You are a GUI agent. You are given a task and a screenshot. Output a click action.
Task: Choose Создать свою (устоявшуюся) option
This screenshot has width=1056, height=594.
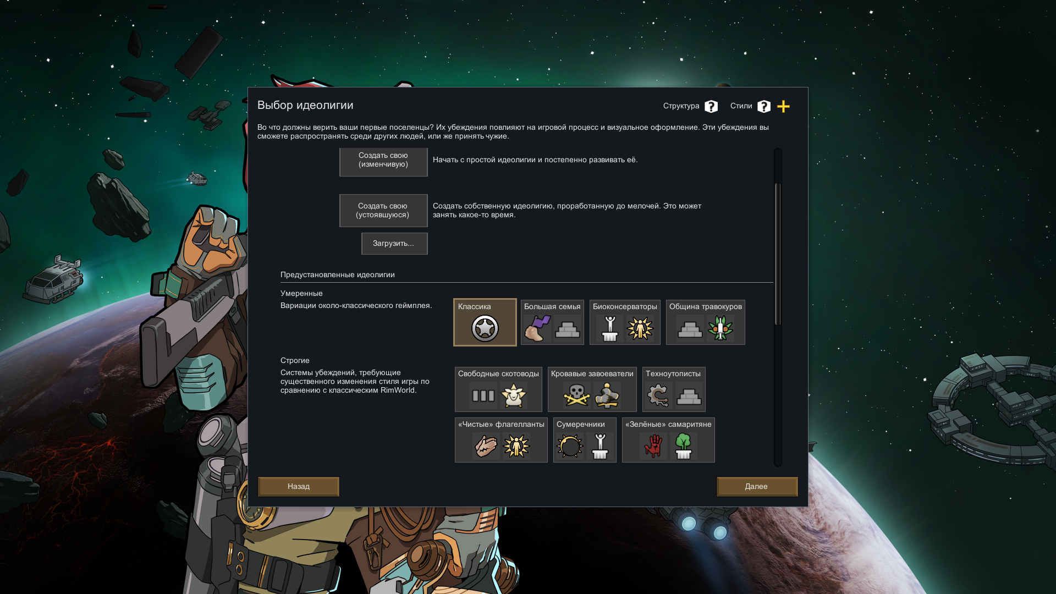(x=383, y=211)
